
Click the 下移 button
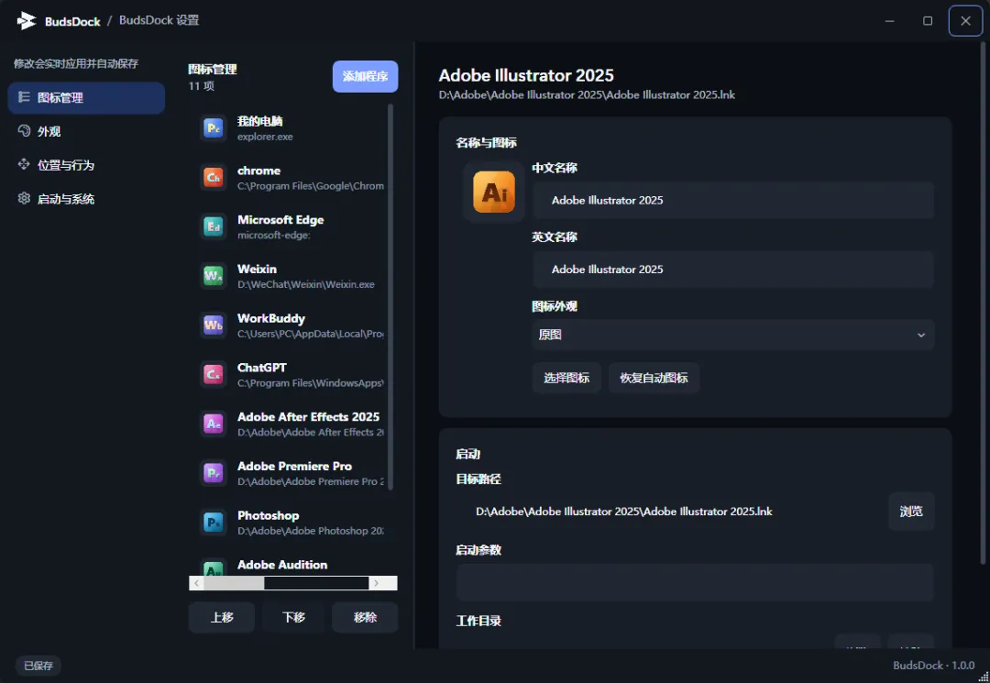point(293,617)
